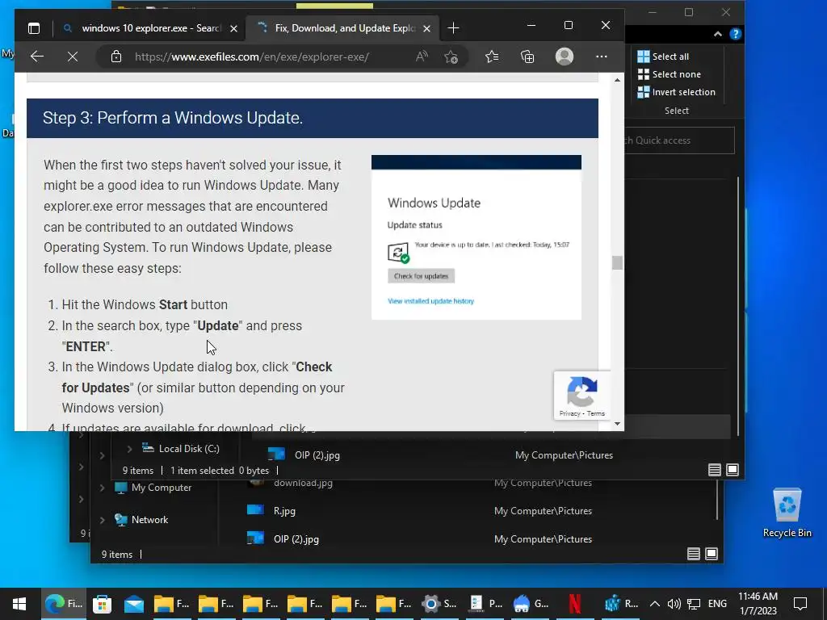Screen dimensions: 827x620
Task: View site information via the lock icon
Action: [x=116, y=57]
